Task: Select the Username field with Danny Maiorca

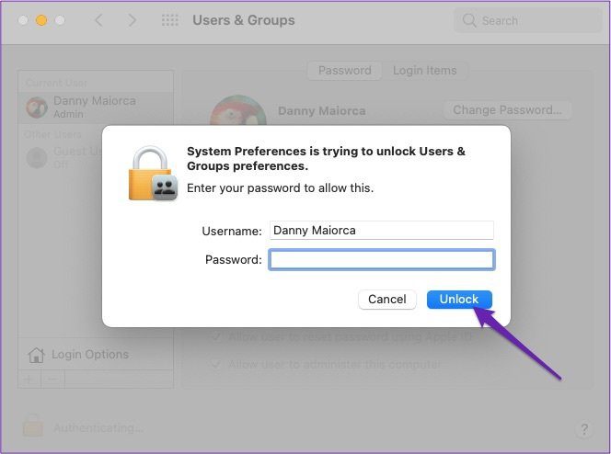Action: [382, 231]
